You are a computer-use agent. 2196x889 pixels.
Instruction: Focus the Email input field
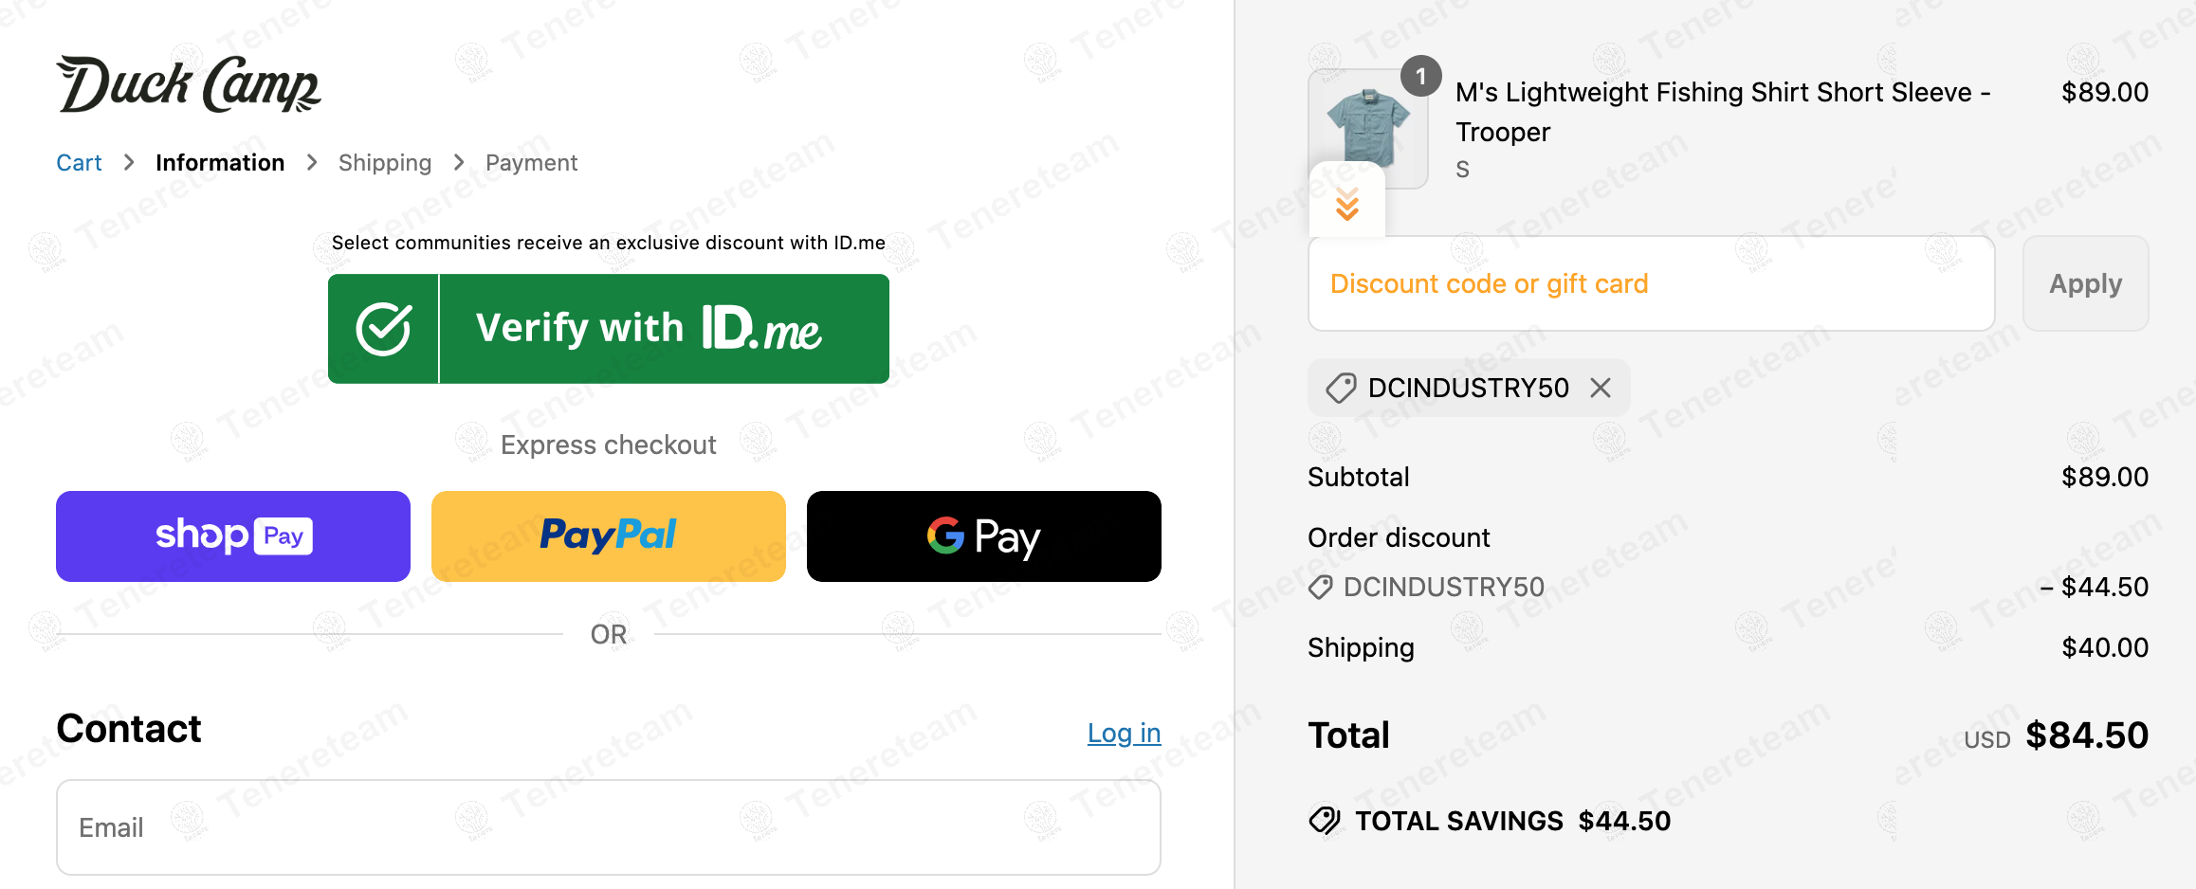tap(608, 827)
